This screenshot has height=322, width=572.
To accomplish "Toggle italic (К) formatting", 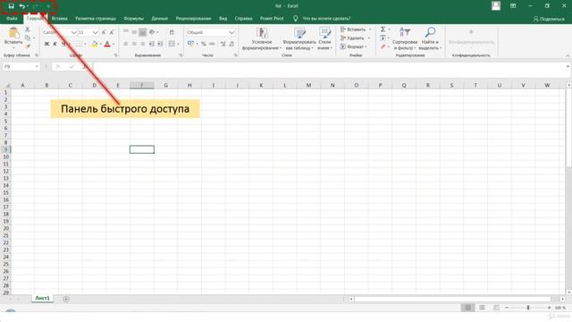I will 55,44.
